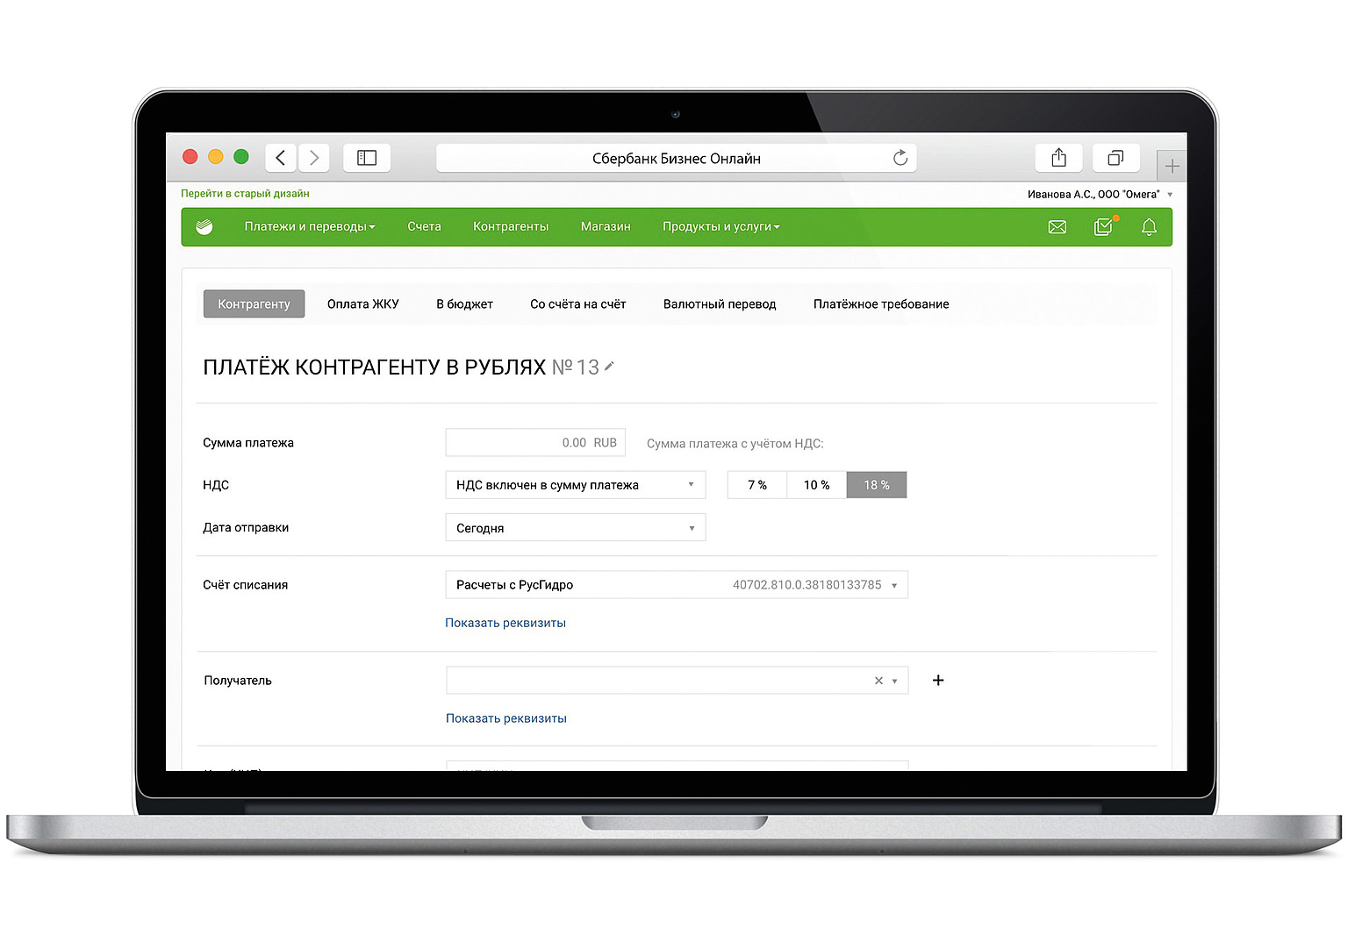Toggle the browser sidebar icon
Screen dimensions: 1355x935
(x=367, y=158)
